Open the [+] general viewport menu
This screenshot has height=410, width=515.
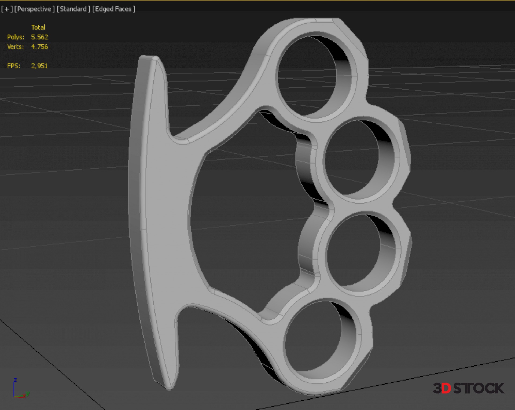[x=7, y=9]
